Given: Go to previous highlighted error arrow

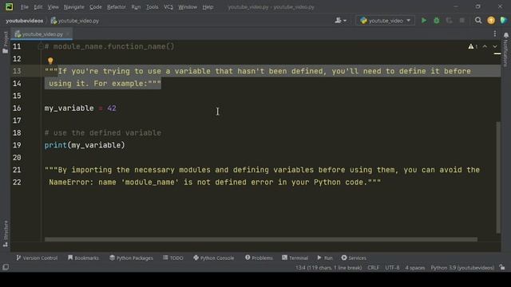Looking at the screenshot, I should coord(485,46).
